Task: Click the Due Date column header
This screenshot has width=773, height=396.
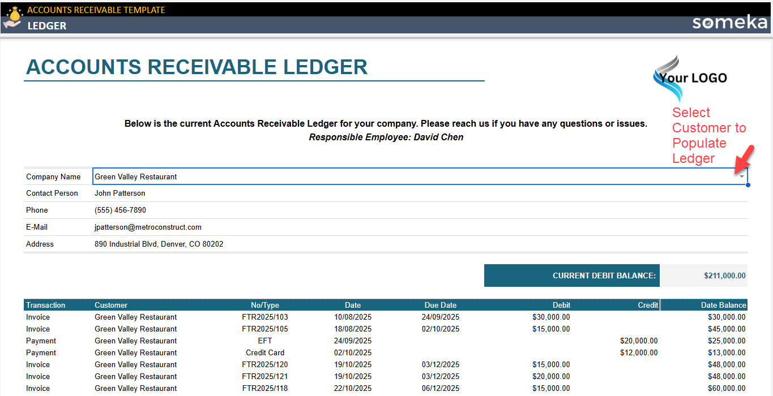Action: 441,305
